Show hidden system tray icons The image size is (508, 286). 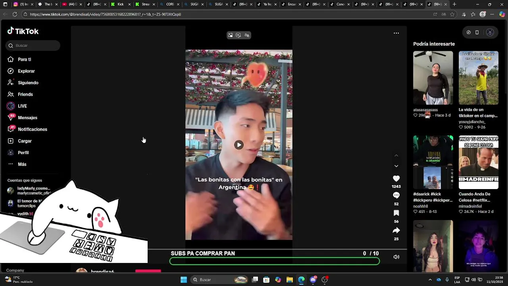[x=430, y=280]
